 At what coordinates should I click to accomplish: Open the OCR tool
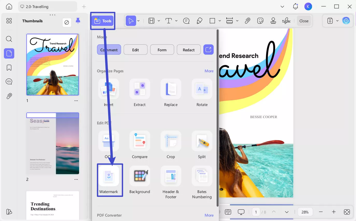pyautogui.click(x=109, y=145)
